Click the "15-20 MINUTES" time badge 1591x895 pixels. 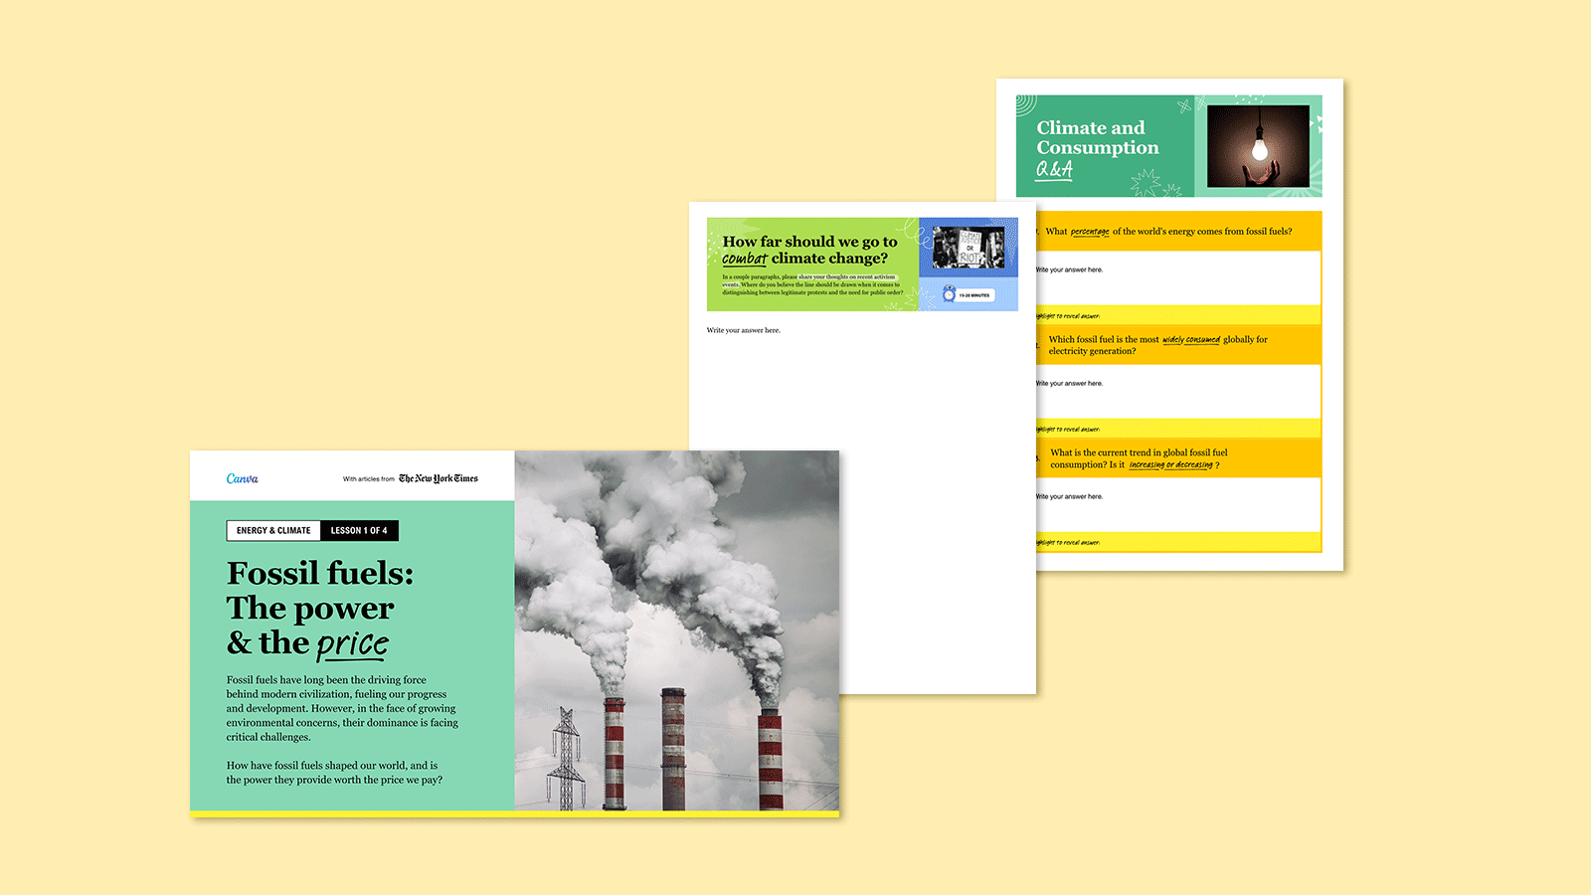pyautogui.click(x=976, y=294)
